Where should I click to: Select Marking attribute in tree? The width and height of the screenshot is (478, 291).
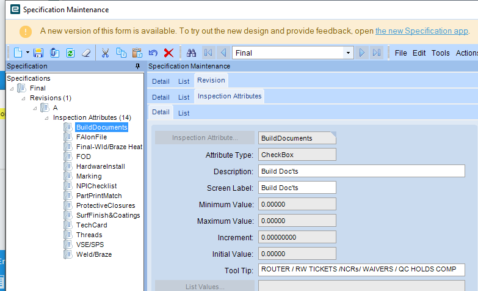click(x=89, y=176)
